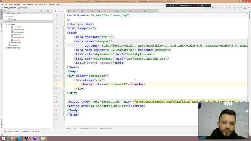251x141 pixels.
Task: Open the Help menu
Action: [58, 4]
